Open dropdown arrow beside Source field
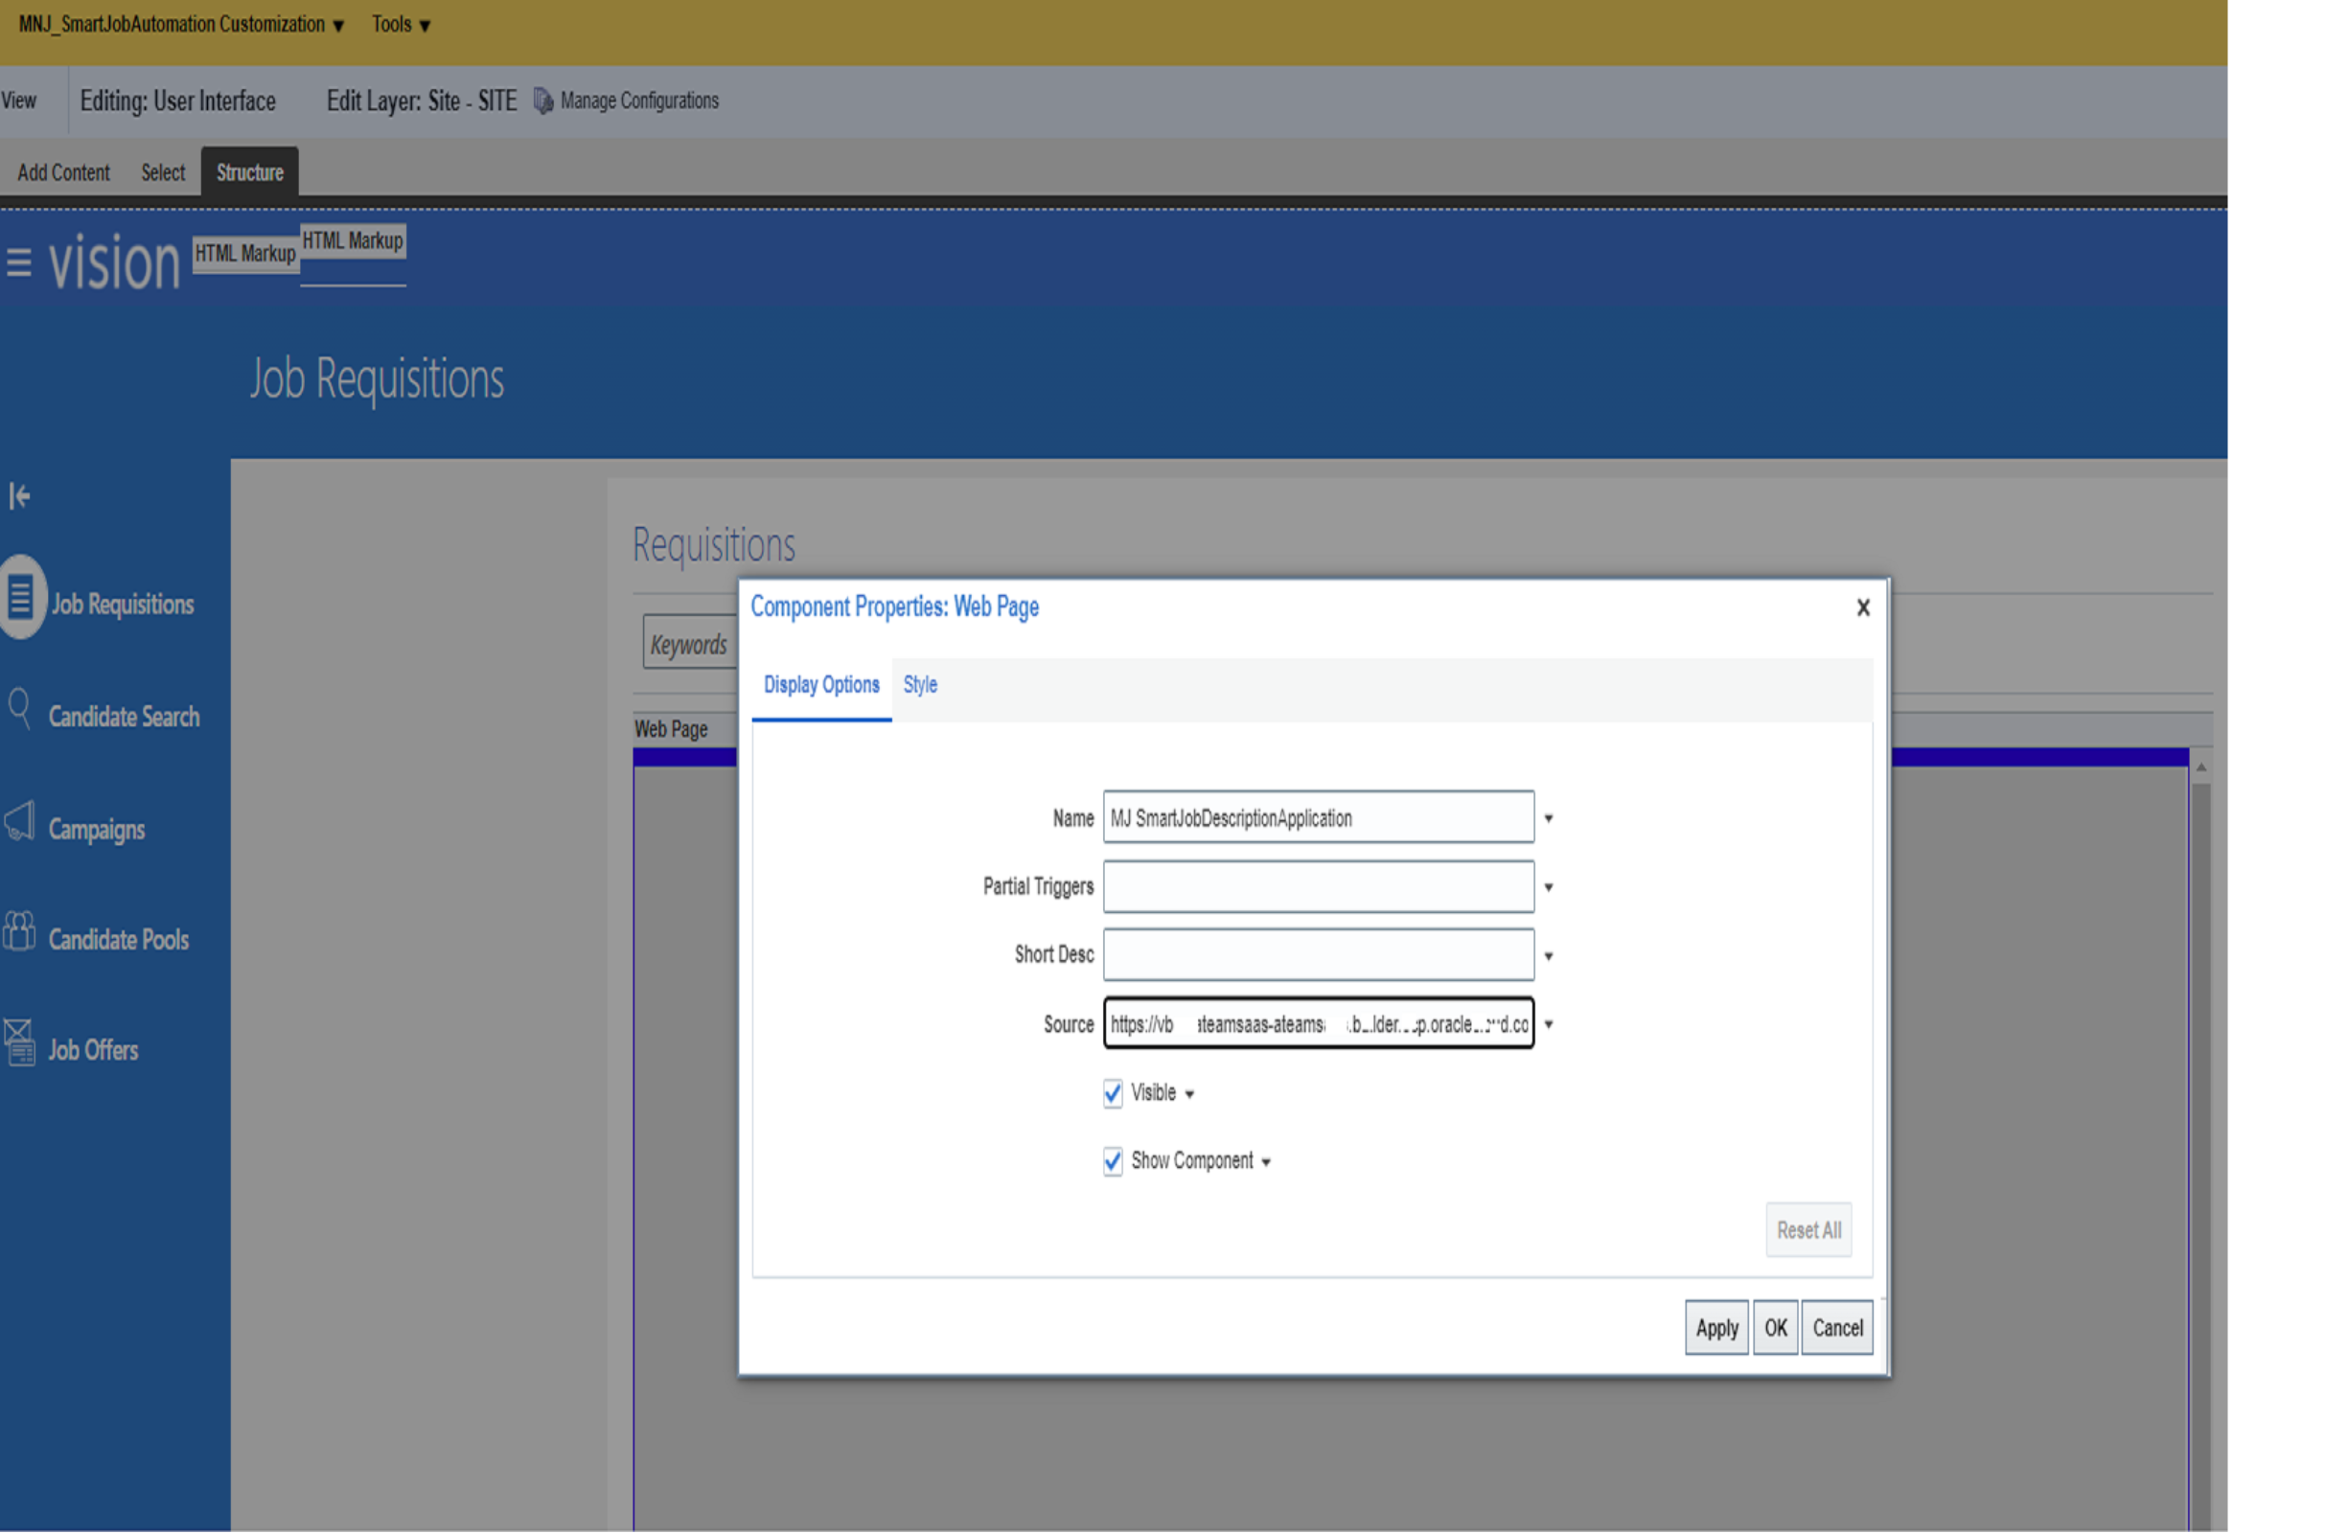2325x1533 pixels. click(1549, 1024)
